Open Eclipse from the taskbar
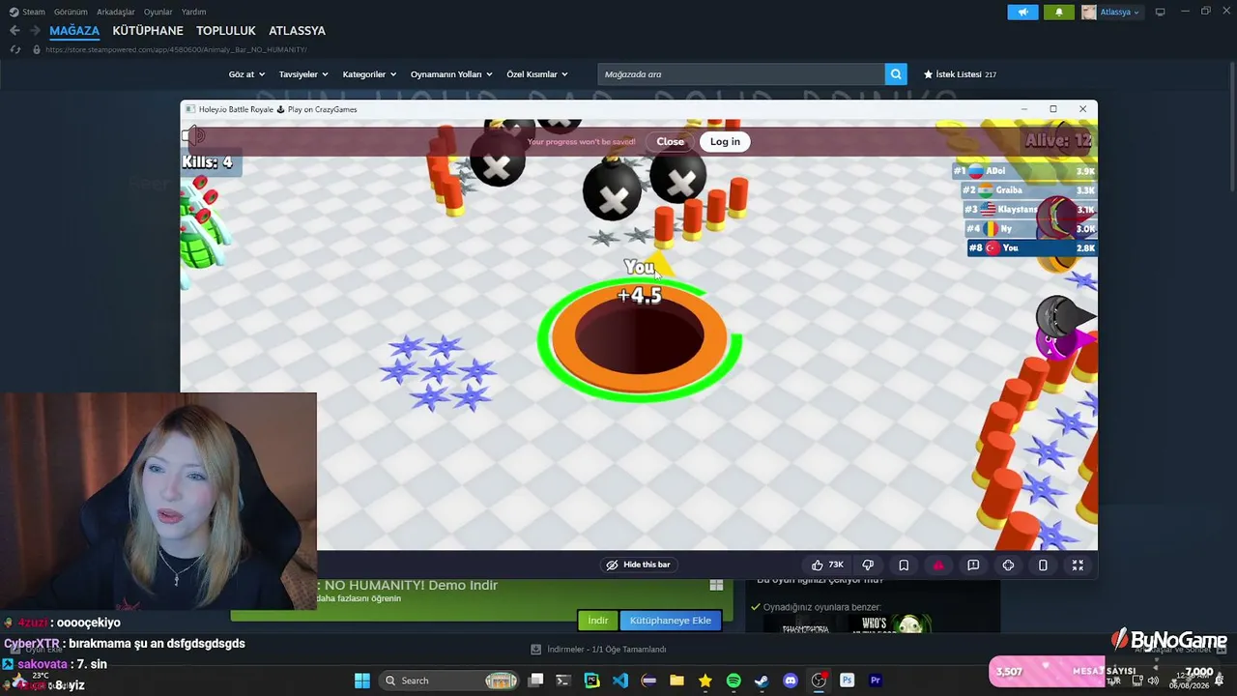1237x696 pixels. click(648, 681)
